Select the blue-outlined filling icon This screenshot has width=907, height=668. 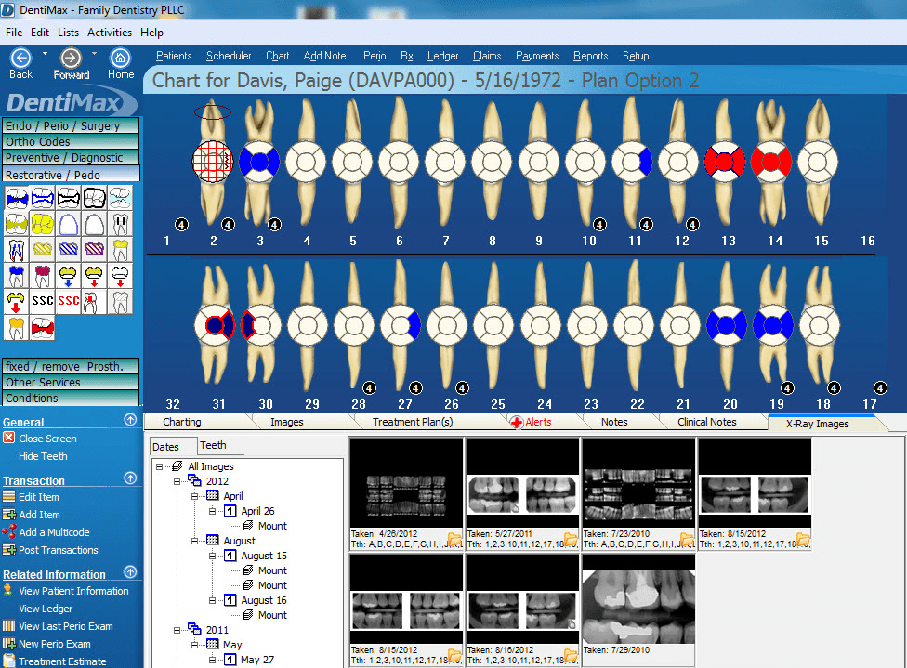(43, 199)
